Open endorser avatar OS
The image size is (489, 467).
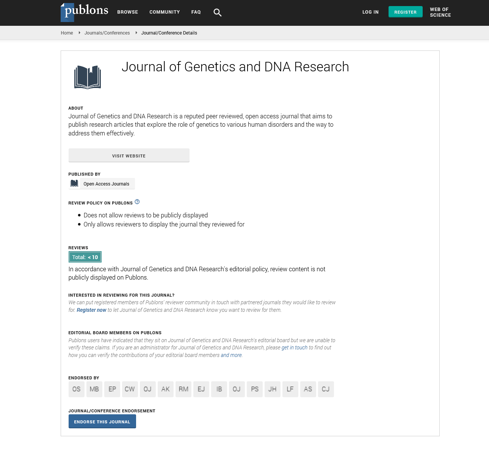coord(77,389)
